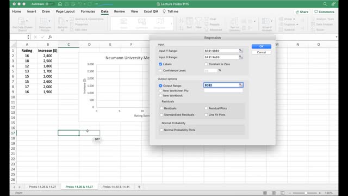Click Output Range collapse-selector icon
The image size is (348, 196).
(x=240, y=85)
